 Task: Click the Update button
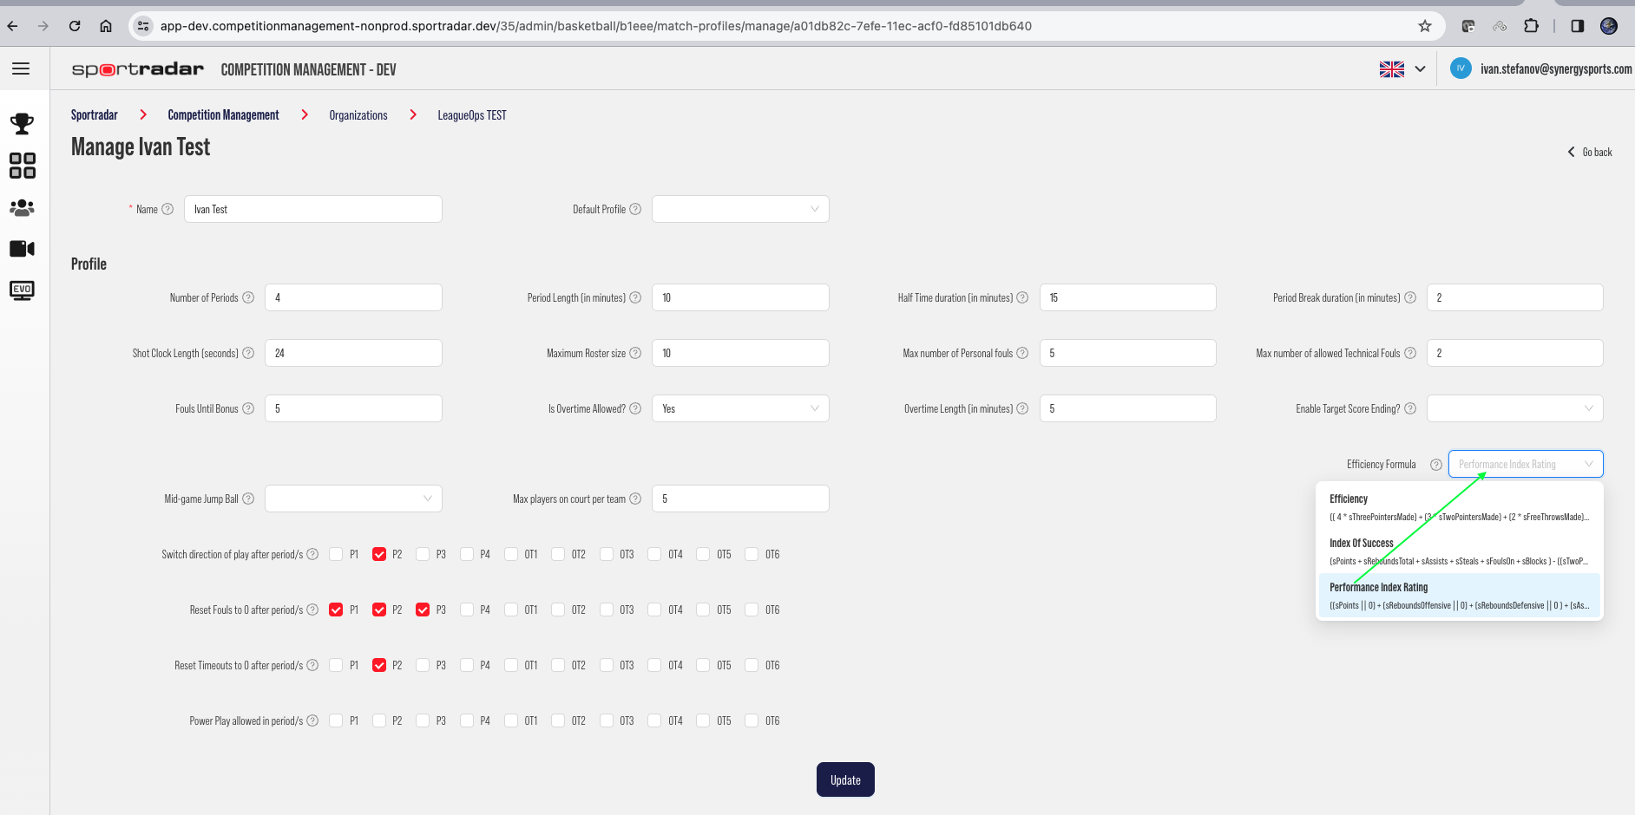tap(845, 779)
